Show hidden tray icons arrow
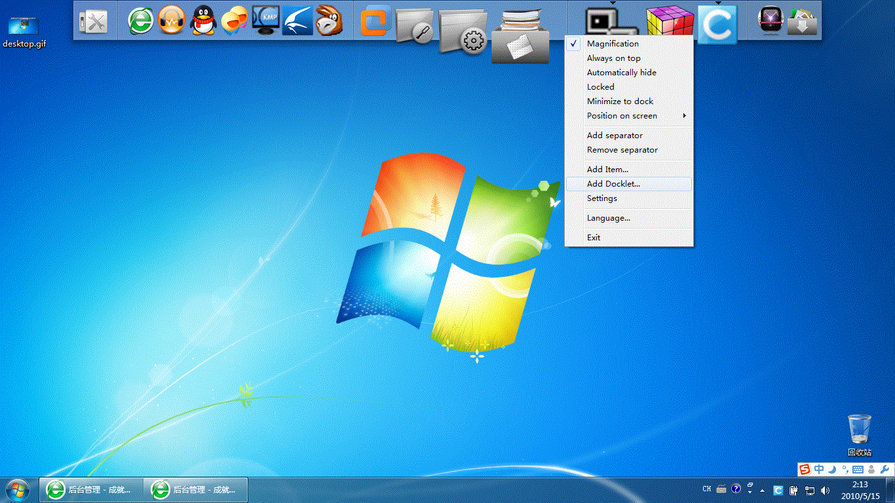The image size is (895, 503). [762, 490]
